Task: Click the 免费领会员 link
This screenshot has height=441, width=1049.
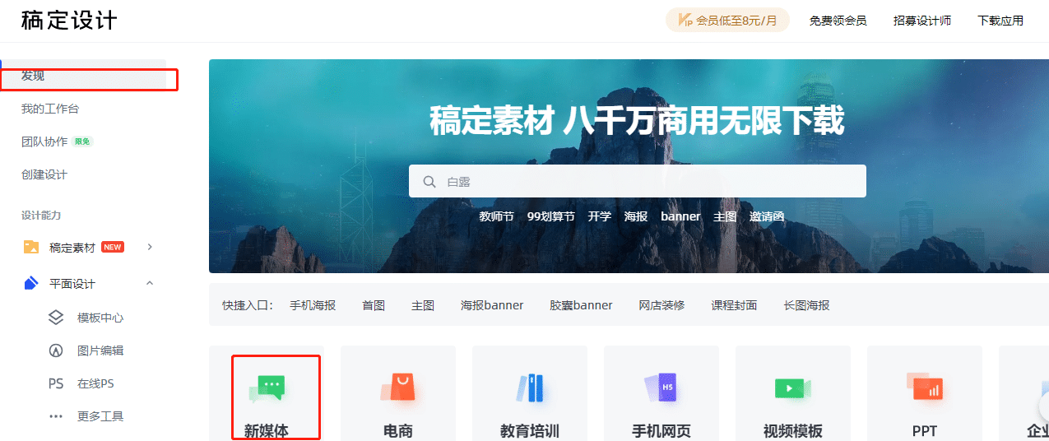Action: [x=838, y=21]
